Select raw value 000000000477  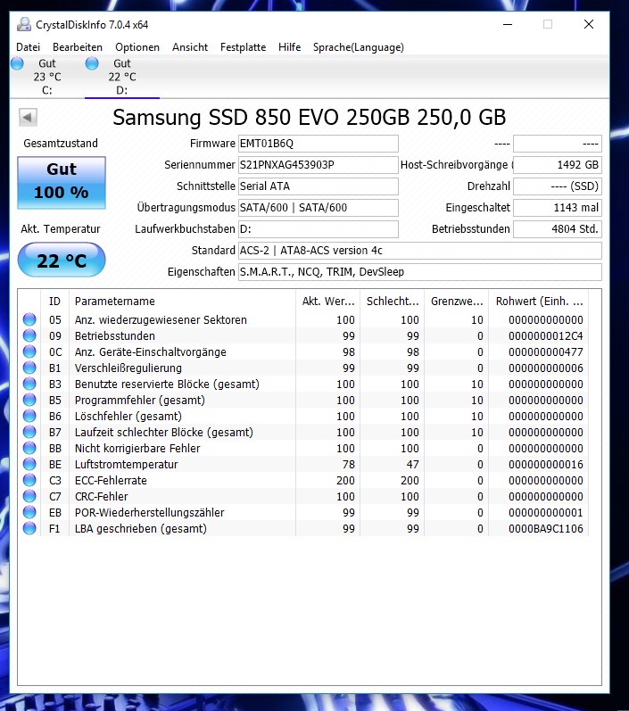pyautogui.click(x=545, y=352)
